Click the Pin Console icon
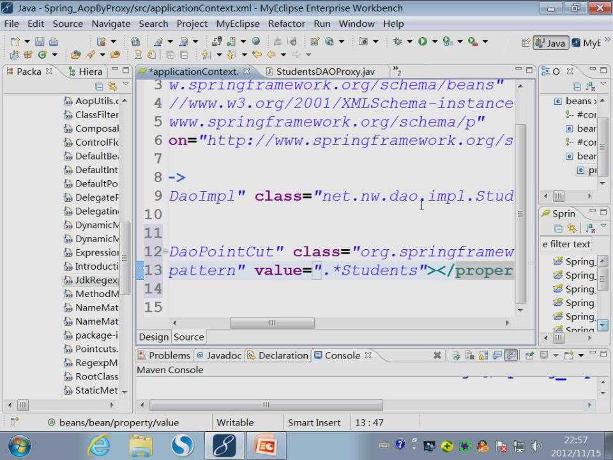The height and width of the screenshot is (460, 613). [529, 355]
